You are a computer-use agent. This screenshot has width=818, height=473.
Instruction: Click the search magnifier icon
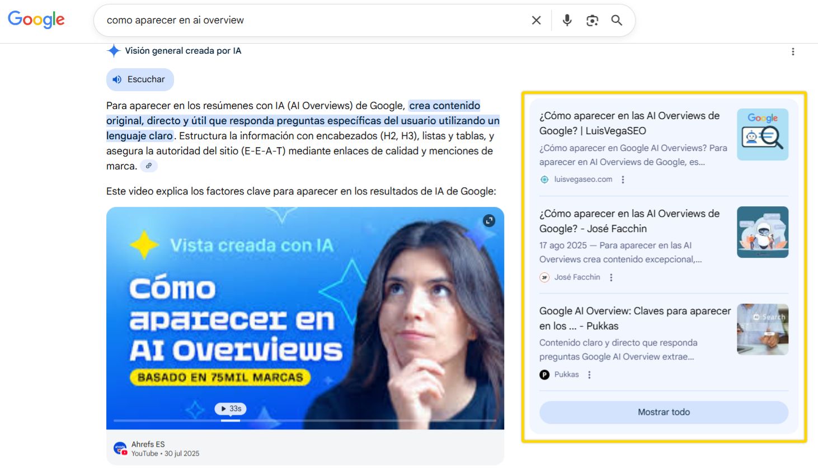(x=617, y=20)
